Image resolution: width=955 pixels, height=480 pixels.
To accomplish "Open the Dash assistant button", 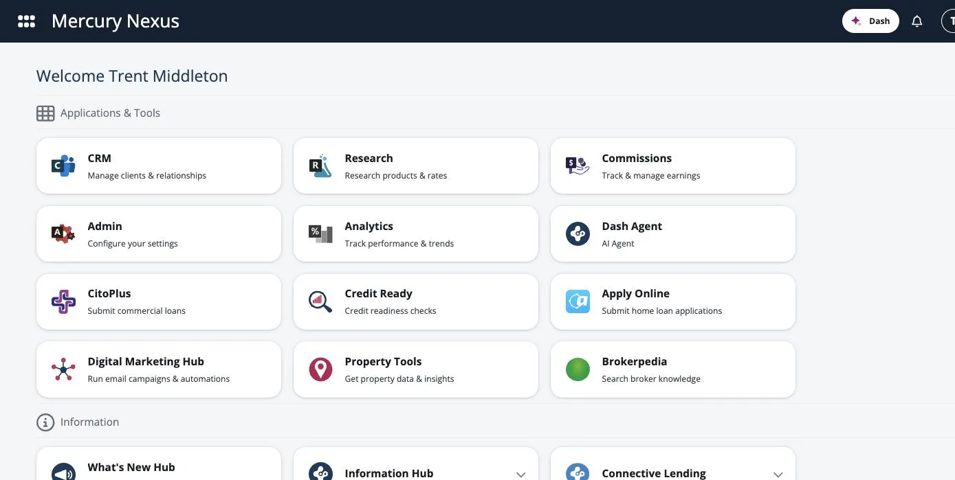I will [x=870, y=21].
